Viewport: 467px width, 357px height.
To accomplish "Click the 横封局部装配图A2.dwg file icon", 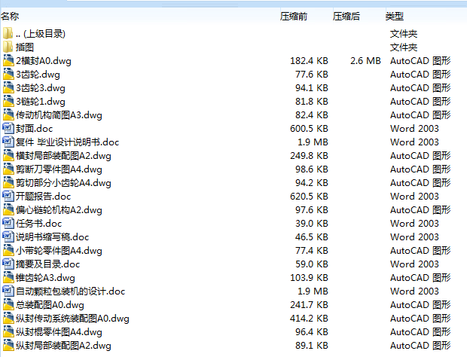I will click(x=8, y=155).
